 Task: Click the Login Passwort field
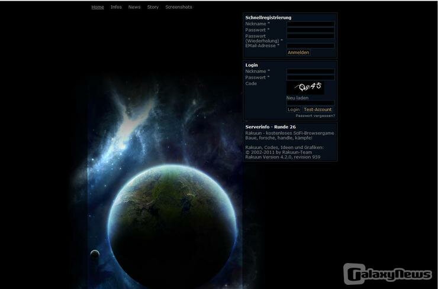[x=311, y=77]
